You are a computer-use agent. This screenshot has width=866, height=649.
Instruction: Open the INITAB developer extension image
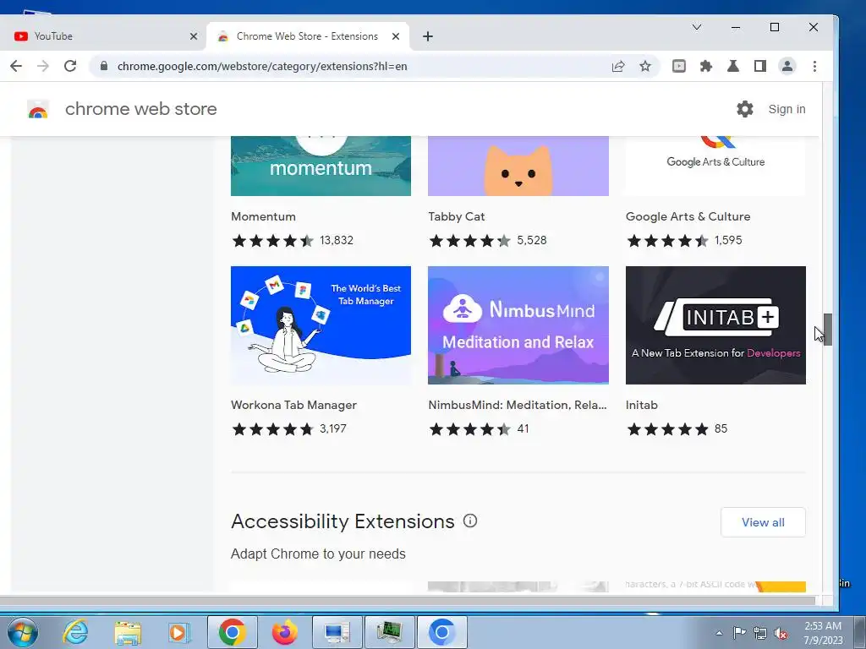tap(715, 325)
